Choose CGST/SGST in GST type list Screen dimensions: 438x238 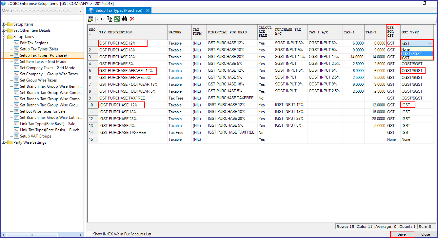tap(417, 54)
